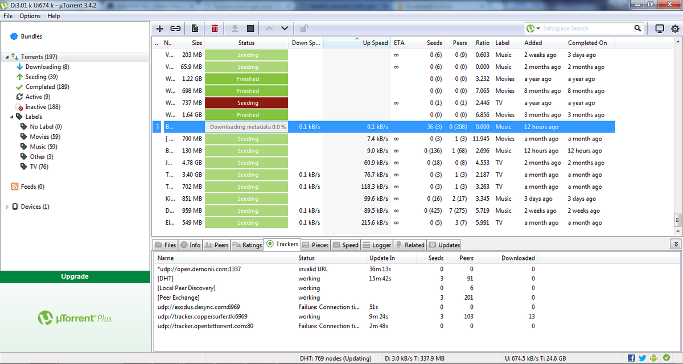Sort torrents by Size column
Screen dimensions: 683x364
click(x=190, y=43)
